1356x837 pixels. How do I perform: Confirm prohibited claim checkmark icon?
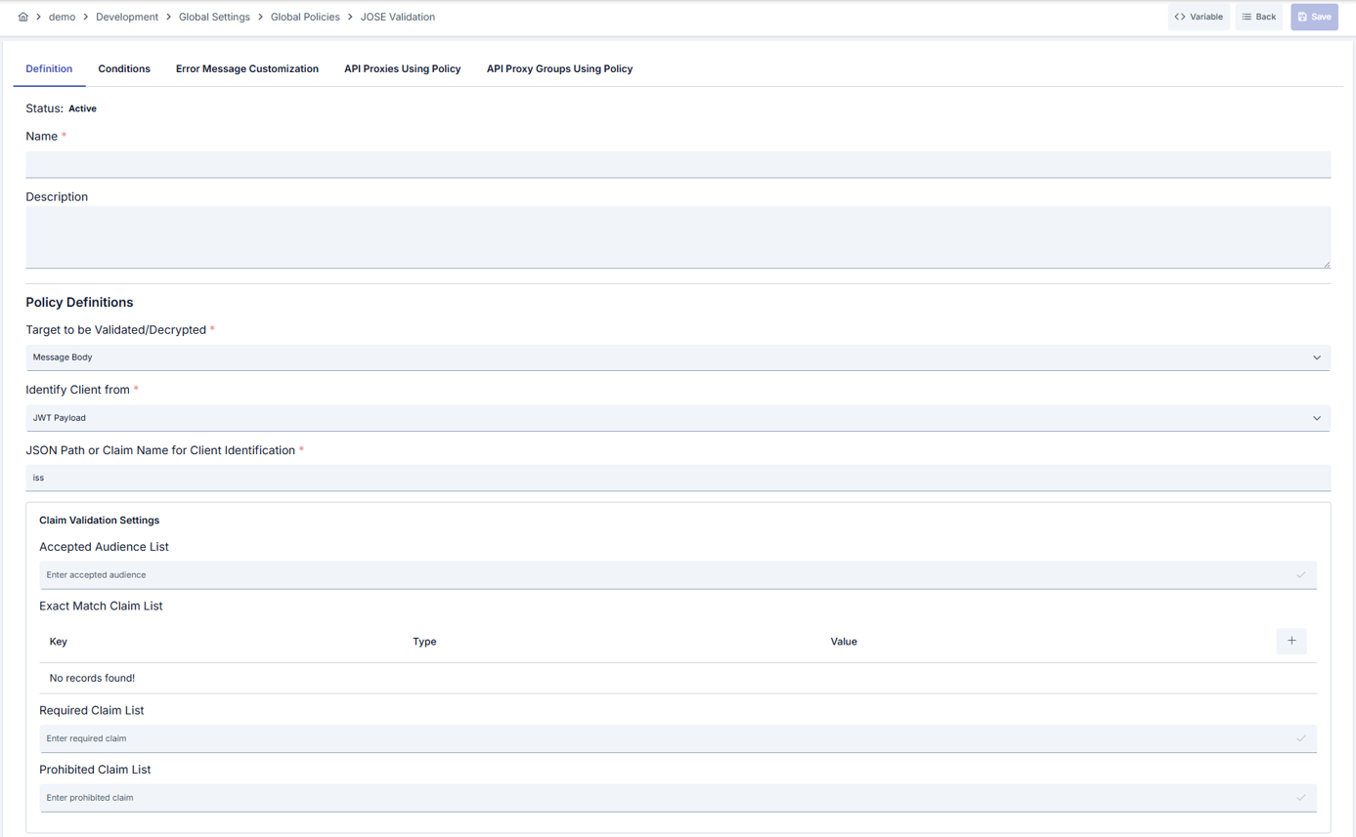(1300, 798)
